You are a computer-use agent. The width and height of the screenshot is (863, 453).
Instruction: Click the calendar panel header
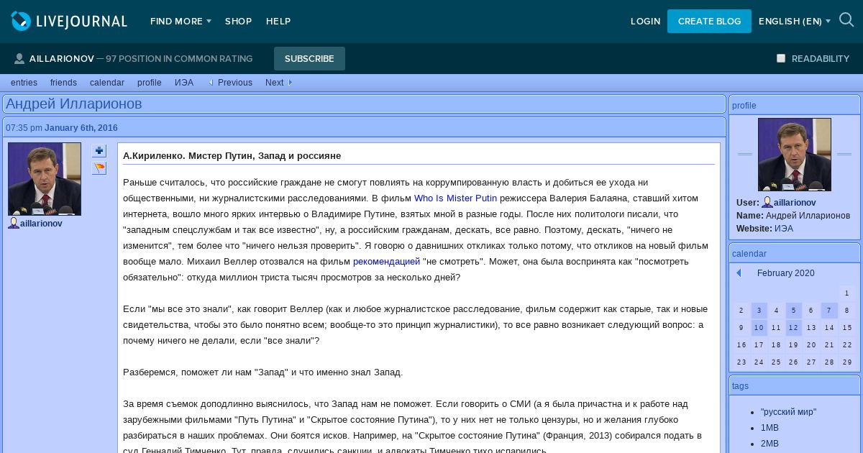pos(795,253)
